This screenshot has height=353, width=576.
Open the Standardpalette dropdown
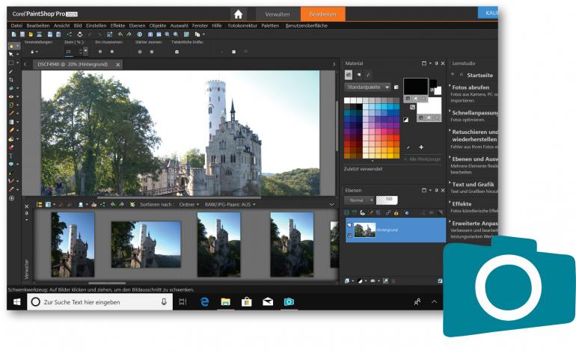(x=367, y=87)
